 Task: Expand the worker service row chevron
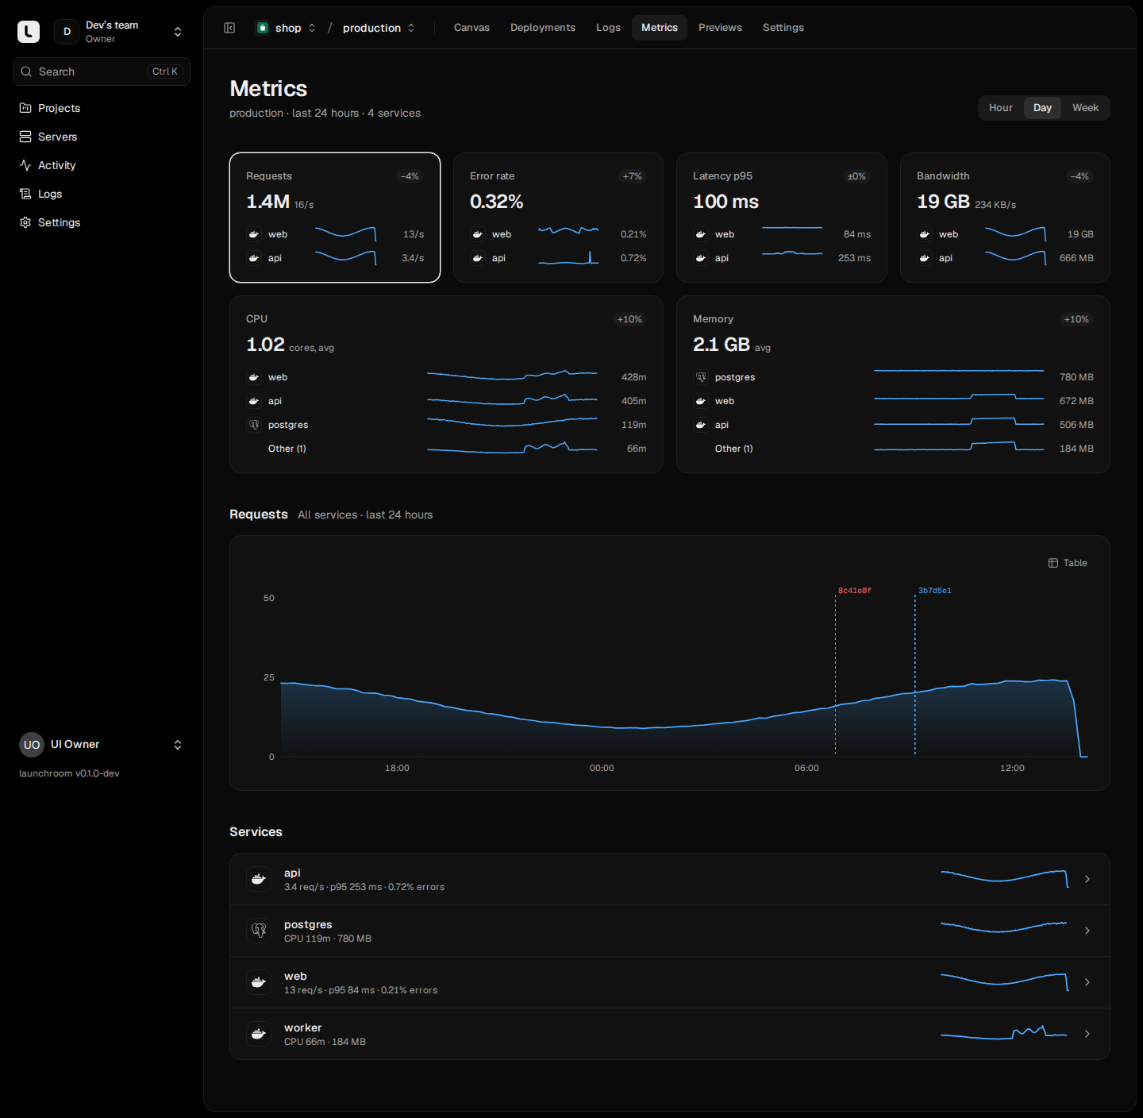(x=1087, y=1034)
